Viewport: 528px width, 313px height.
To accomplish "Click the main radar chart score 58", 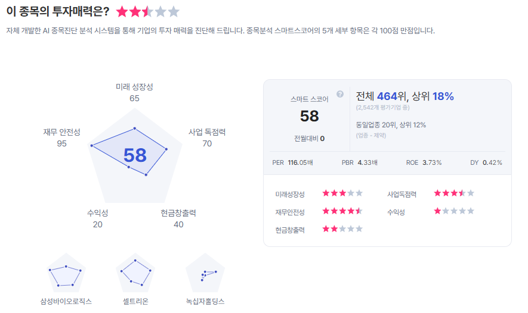I will tap(135, 155).
